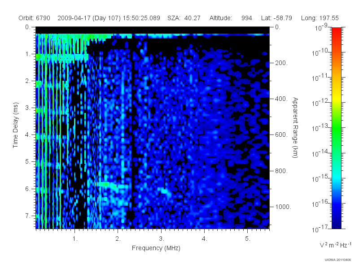Click the red top of the color bar
359x269 pixels.
pos(336,31)
